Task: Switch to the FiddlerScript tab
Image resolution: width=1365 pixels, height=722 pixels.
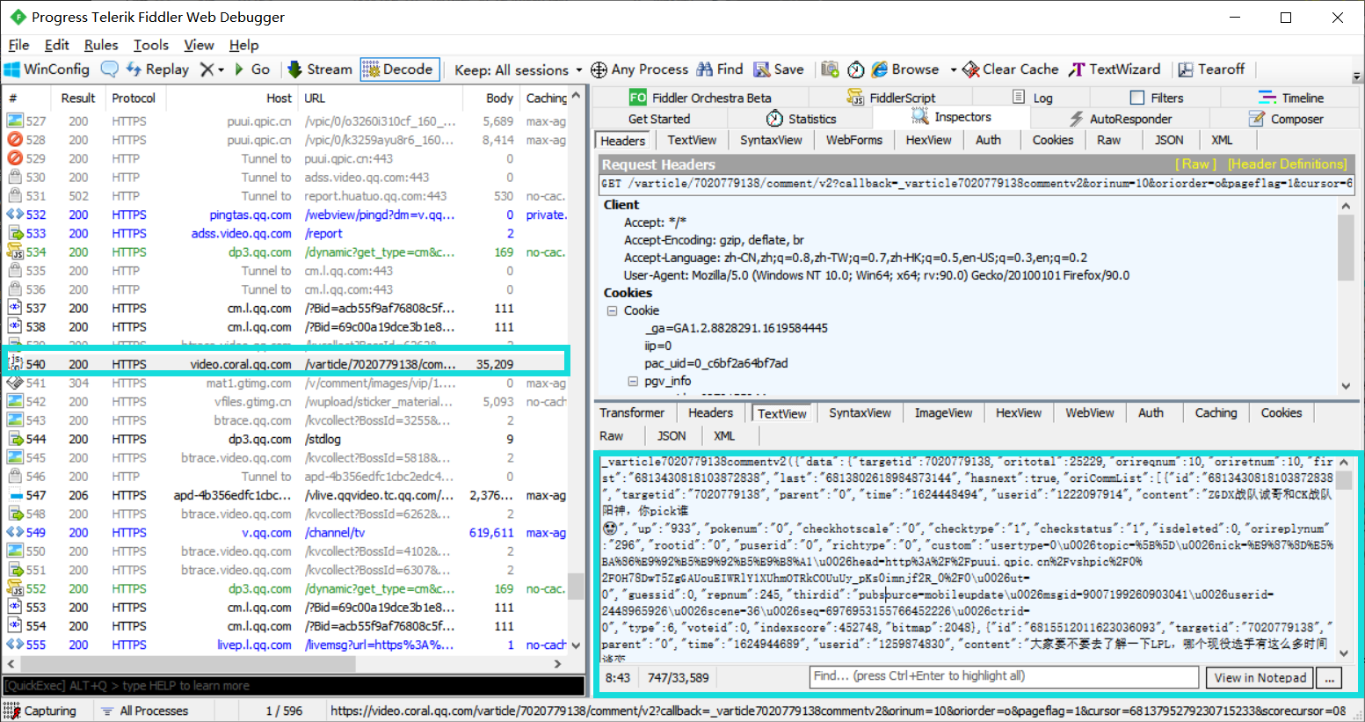Action: [x=891, y=98]
